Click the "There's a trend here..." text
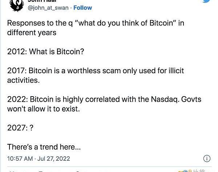The height and width of the screenshot is (172, 218). coord(44,147)
